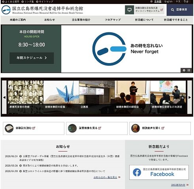
Task: Open the Facebook logo banner
Action: 159,172
